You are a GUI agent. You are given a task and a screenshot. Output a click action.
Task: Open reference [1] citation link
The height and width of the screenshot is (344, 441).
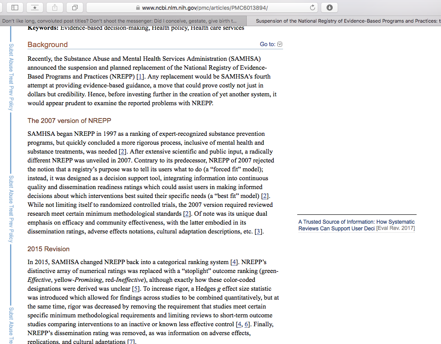pyautogui.click(x=140, y=76)
